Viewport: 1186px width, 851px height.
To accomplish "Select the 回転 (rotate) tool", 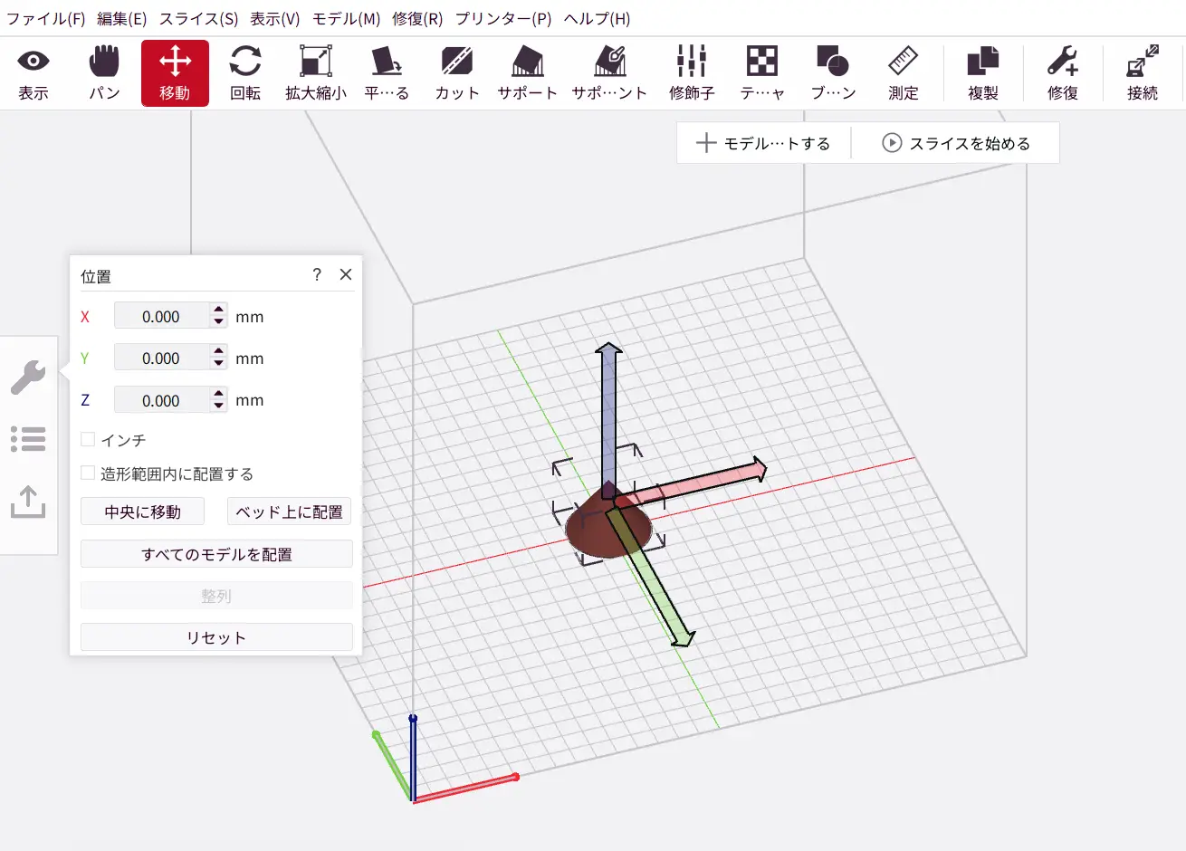I will coord(245,72).
